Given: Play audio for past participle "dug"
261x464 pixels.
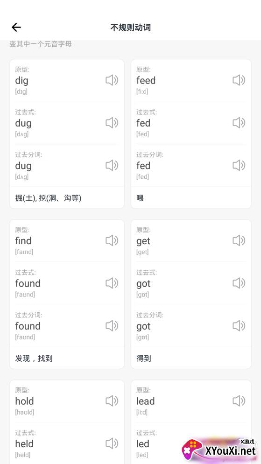Looking at the screenshot, I should click(x=112, y=165).
